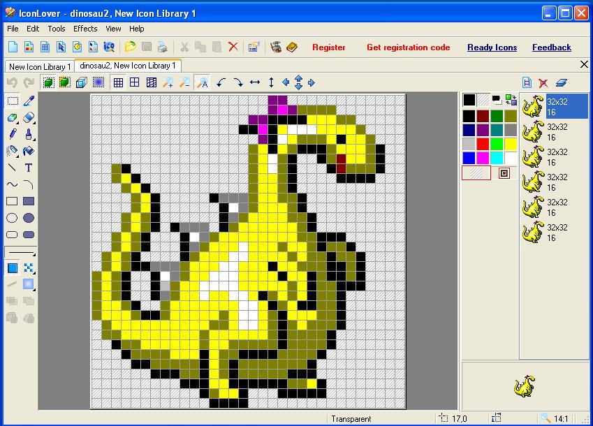This screenshot has height=426, width=593.
Task: Zoom out with magnifier minus
Action: coord(184,82)
